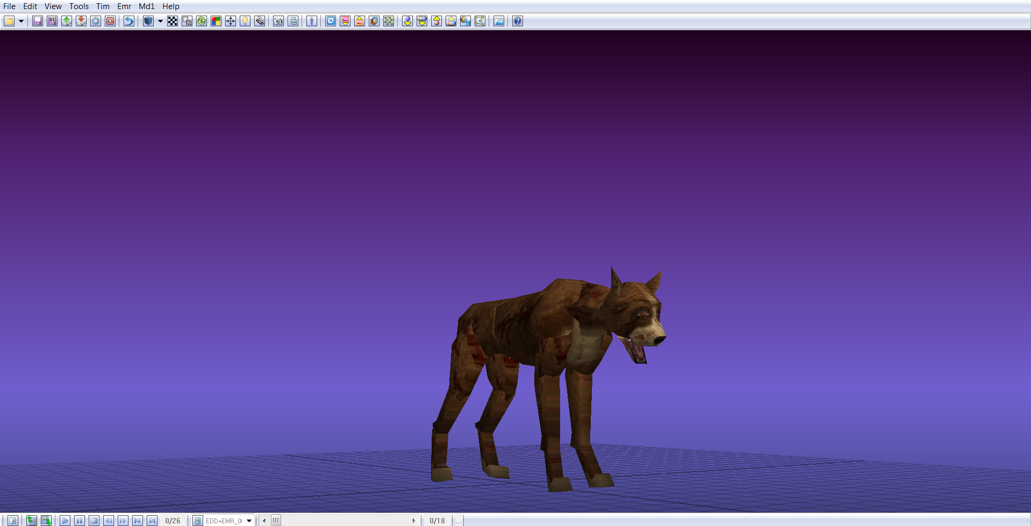Expand the open-folder dropdown arrow
The width and height of the screenshot is (1031, 526).
pos(22,21)
